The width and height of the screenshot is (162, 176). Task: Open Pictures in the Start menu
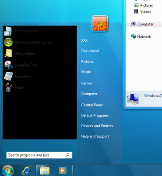[88, 62]
